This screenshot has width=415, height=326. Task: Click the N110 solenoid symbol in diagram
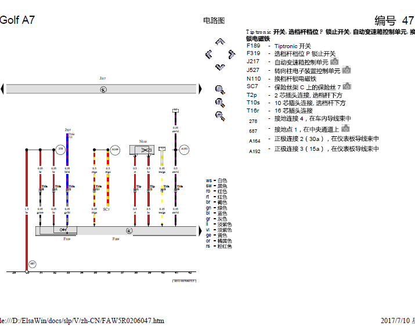click(142, 150)
